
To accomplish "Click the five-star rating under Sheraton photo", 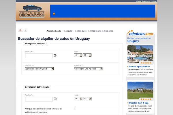I will point(146,99).
